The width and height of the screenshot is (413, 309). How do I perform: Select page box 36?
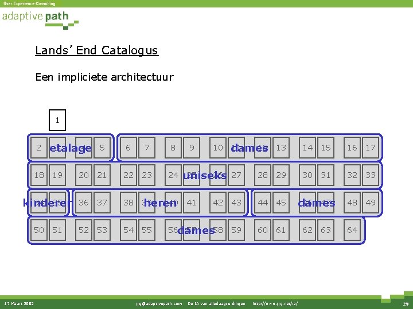point(84,203)
